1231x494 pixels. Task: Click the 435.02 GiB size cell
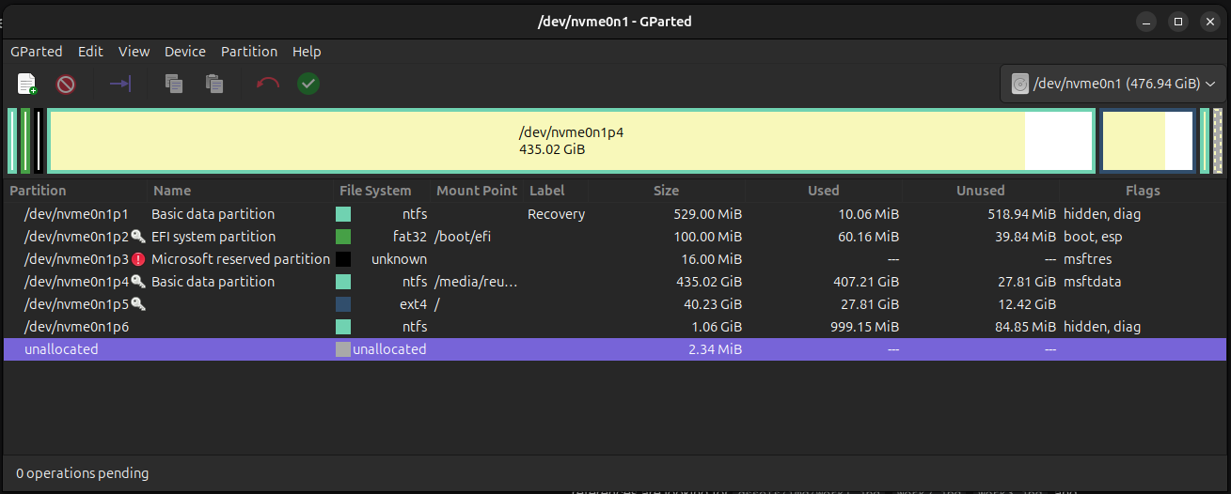coord(711,282)
